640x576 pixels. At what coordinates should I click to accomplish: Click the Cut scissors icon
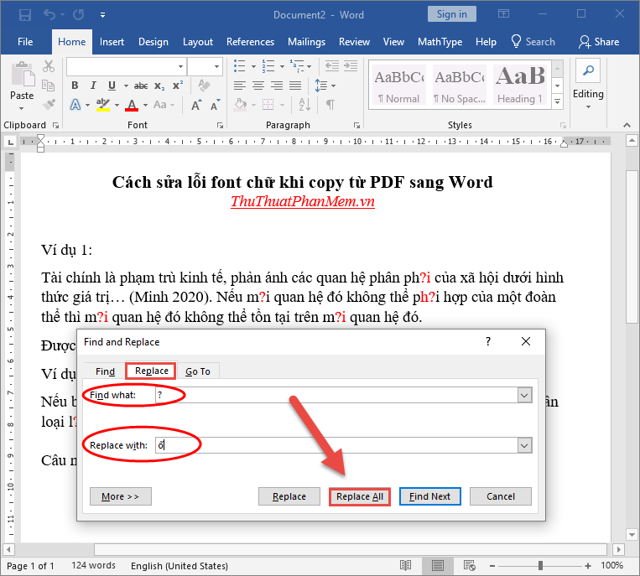49,66
